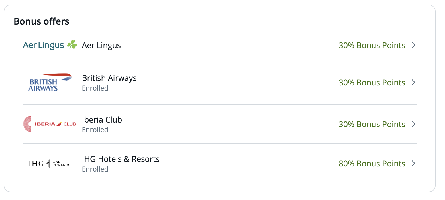Image resolution: width=445 pixels, height=200 pixels.
Task: Click Iberia Club 30% Bonus Points text
Action: tap(371, 125)
